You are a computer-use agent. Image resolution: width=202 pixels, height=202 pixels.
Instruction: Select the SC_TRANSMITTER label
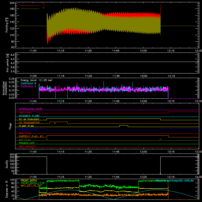pyautogui.click(x=29, y=123)
